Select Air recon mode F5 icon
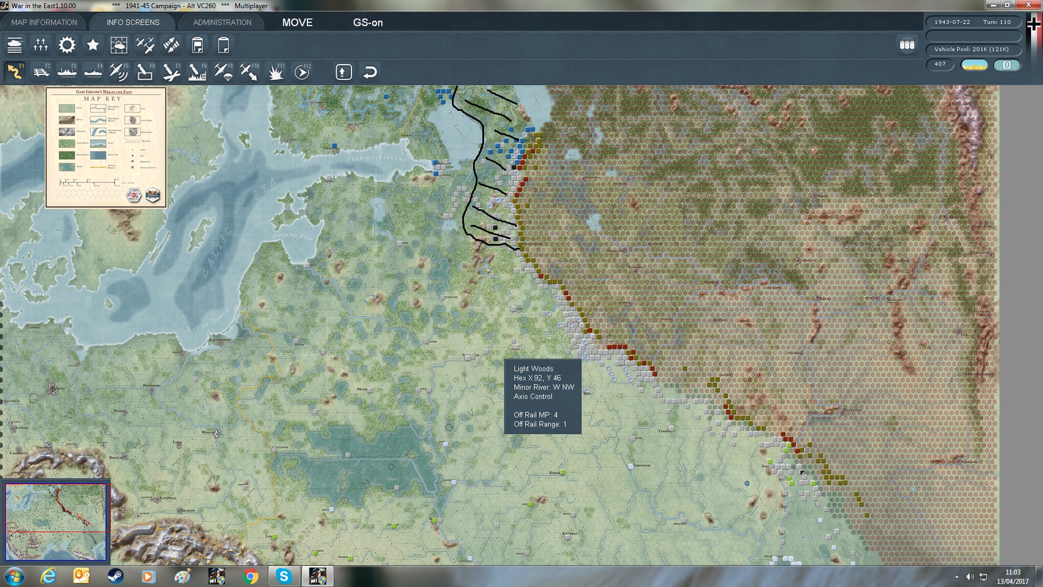The image size is (1043, 587). (x=119, y=72)
